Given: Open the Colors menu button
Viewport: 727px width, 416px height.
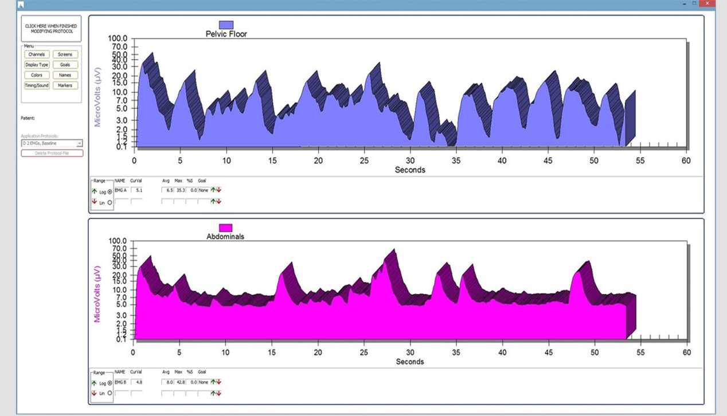Looking at the screenshot, I should (37, 75).
